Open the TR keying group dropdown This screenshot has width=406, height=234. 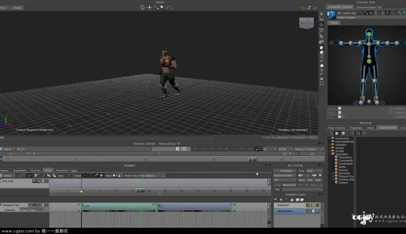(x=285, y=180)
